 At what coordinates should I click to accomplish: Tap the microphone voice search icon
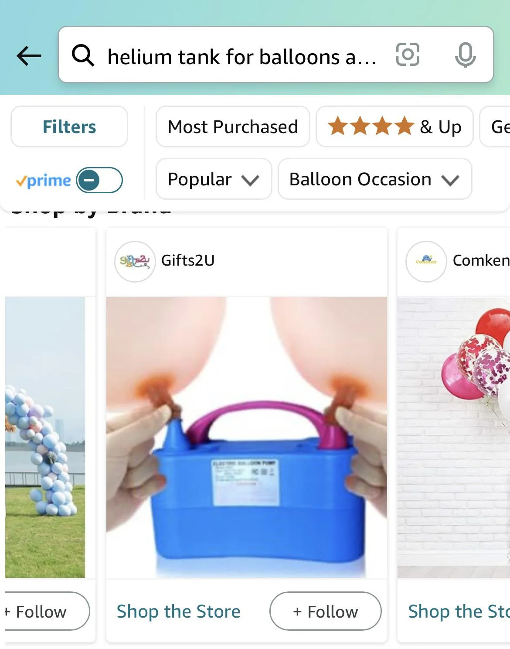(x=465, y=55)
